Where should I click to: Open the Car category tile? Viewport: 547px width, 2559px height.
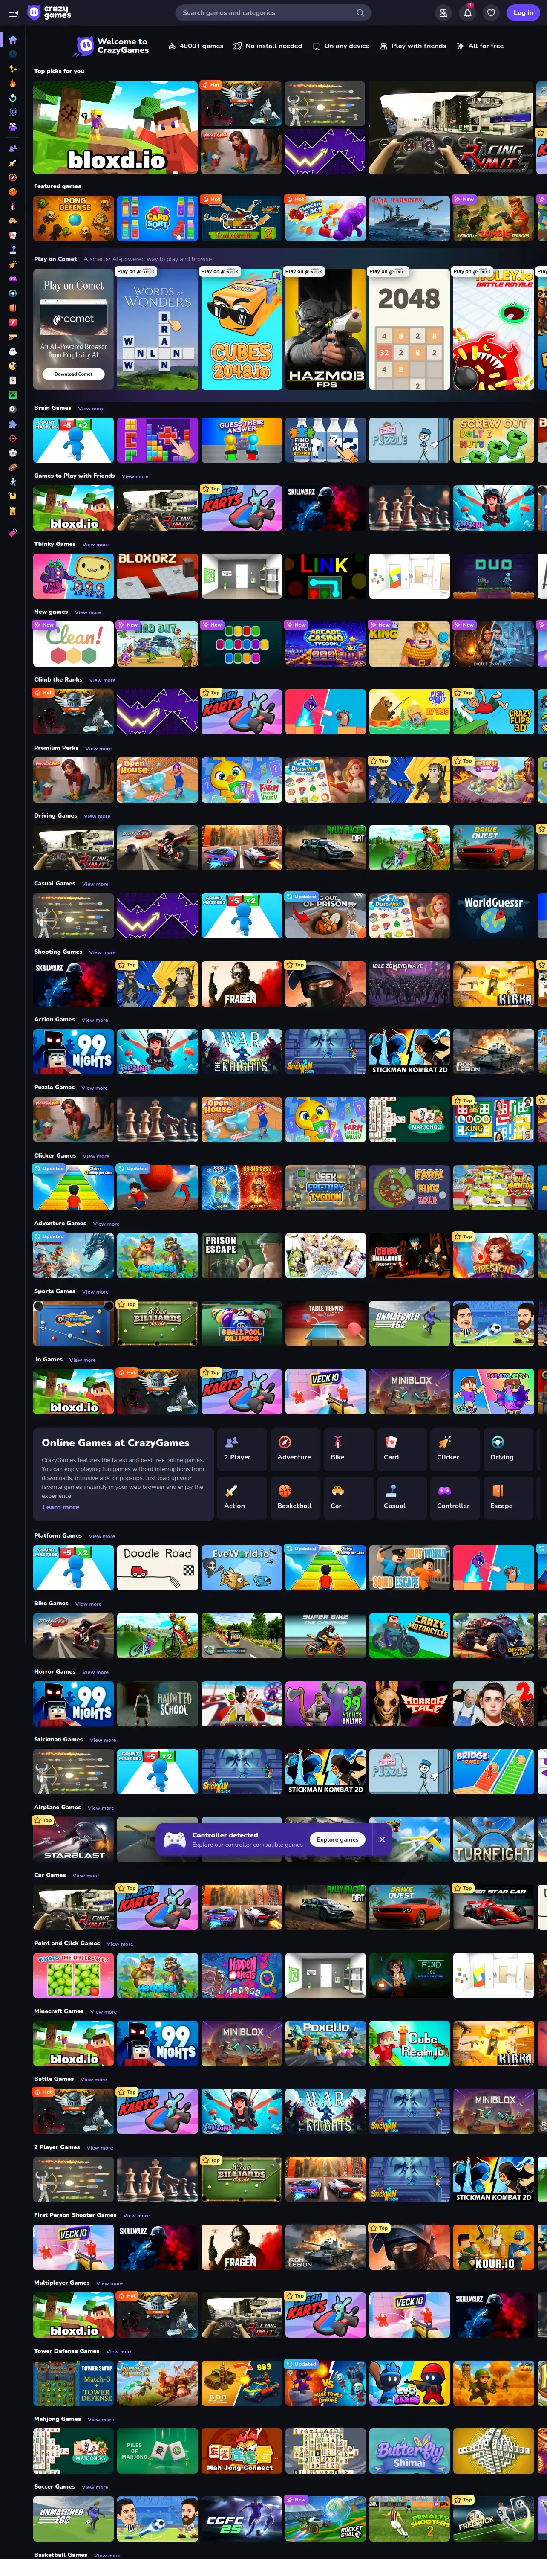[x=348, y=1497]
